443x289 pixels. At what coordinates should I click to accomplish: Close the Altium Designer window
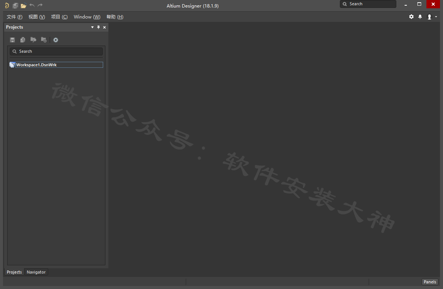(x=433, y=4)
